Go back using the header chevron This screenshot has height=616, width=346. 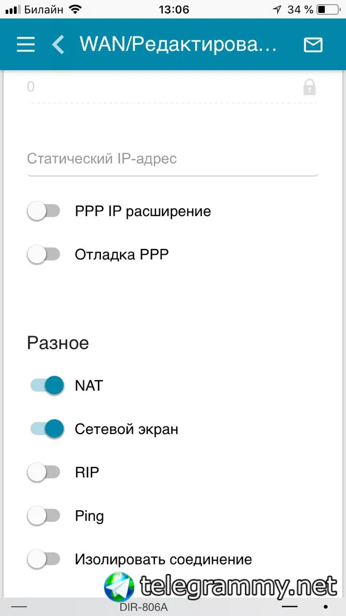click(58, 45)
